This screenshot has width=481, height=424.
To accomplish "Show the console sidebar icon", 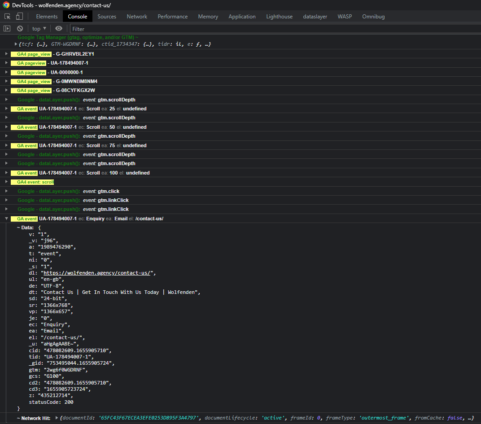I will click(x=7, y=29).
